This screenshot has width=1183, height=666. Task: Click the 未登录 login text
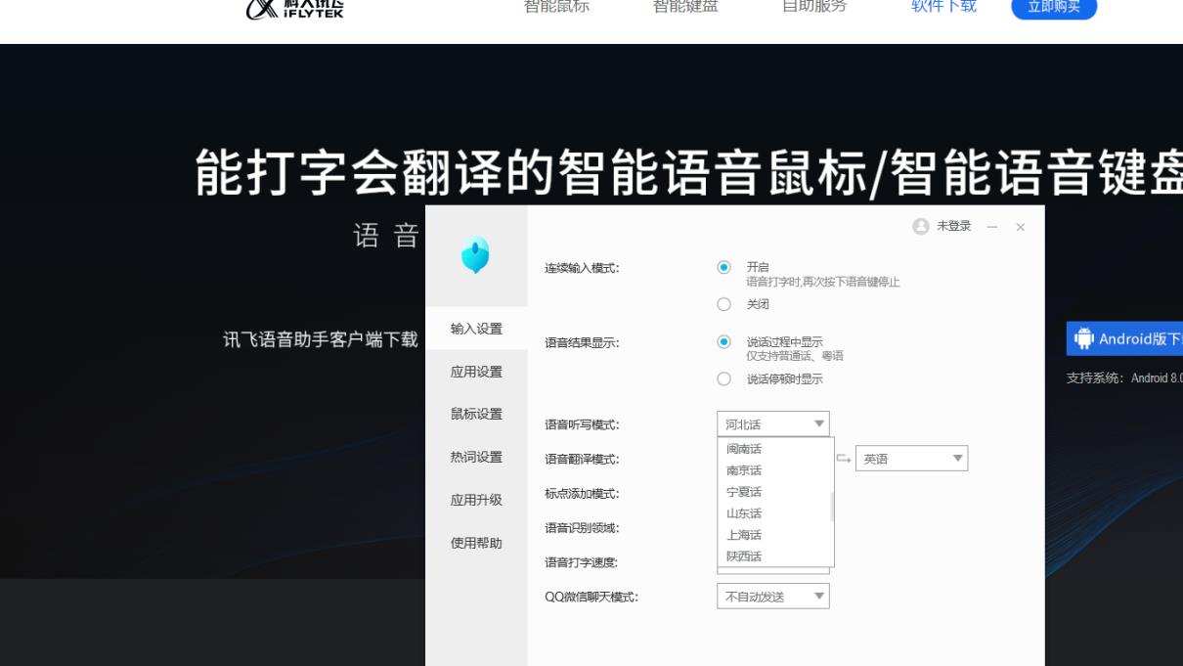coord(953,227)
